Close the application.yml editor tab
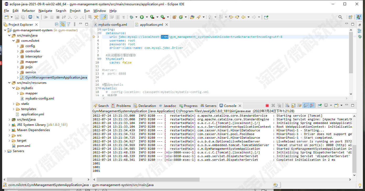 166,24
